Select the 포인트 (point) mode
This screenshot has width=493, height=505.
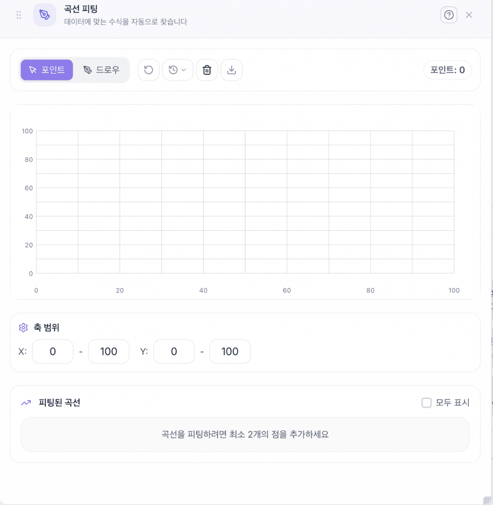coord(47,70)
